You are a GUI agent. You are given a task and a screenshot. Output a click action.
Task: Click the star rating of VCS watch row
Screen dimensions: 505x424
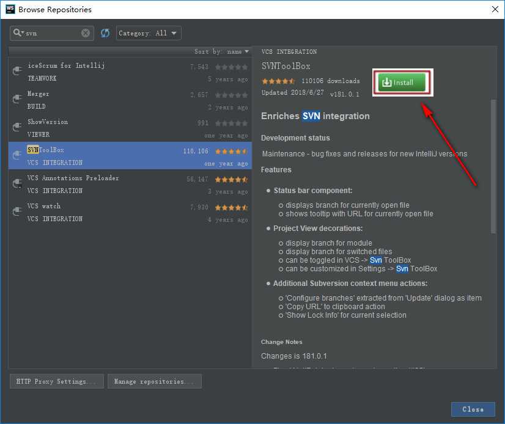[x=231, y=208]
